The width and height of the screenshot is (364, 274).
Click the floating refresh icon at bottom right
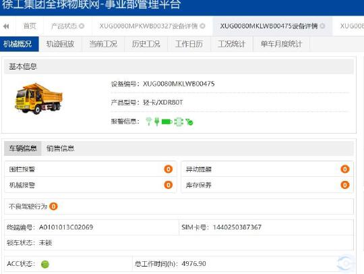coord(345,263)
